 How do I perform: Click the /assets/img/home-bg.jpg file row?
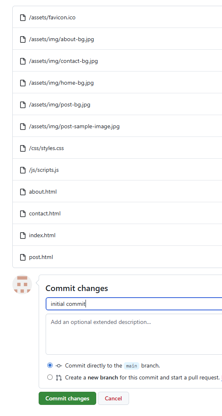tap(117, 83)
